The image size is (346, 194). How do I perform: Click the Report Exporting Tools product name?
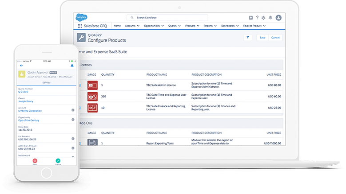click(x=160, y=144)
